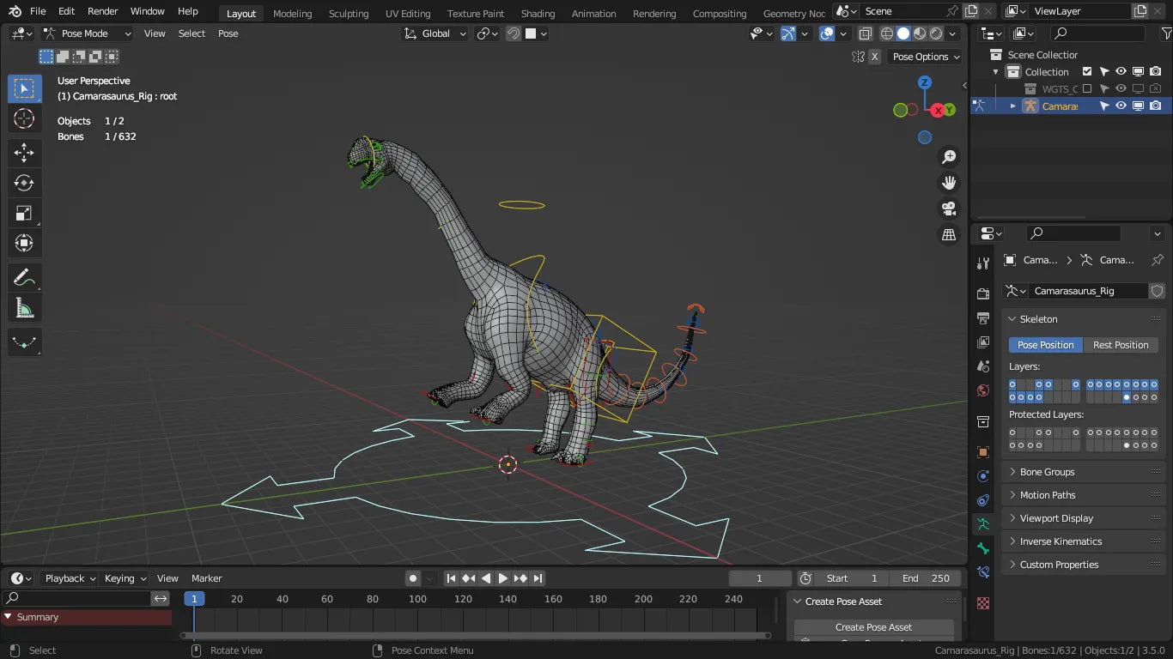1173x659 pixels.
Task: Pick the Scale tool in toolbar
Action: (24, 213)
